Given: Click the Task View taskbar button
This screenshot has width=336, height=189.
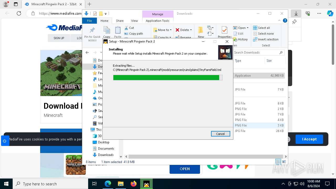Looking at the screenshot, I should click(x=94, y=184).
